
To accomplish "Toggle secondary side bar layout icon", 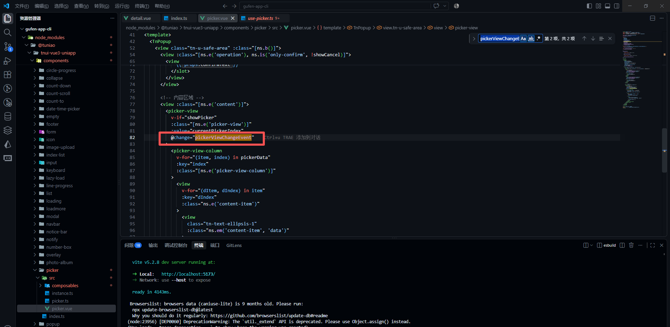I will [617, 6].
